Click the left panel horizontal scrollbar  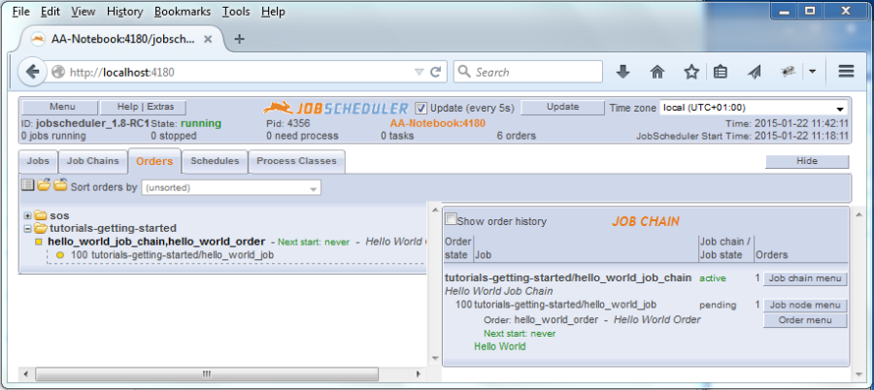tap(204, 374)
